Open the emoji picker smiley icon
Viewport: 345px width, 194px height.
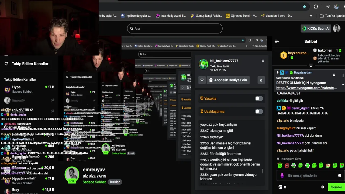coord(340,175)
